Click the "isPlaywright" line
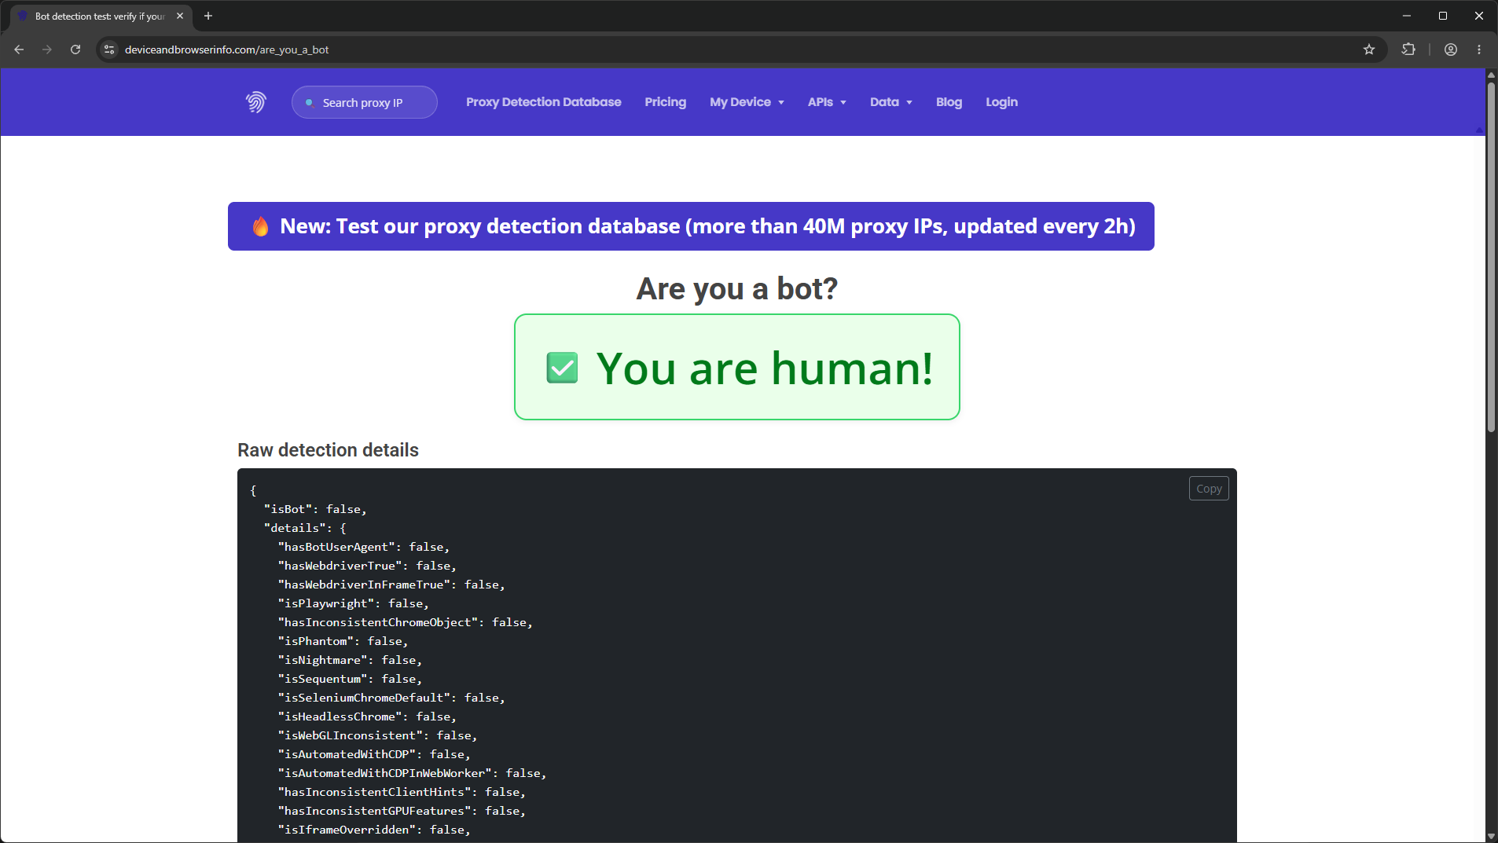Screen dimensions: 1498x843 coord(354,603)
